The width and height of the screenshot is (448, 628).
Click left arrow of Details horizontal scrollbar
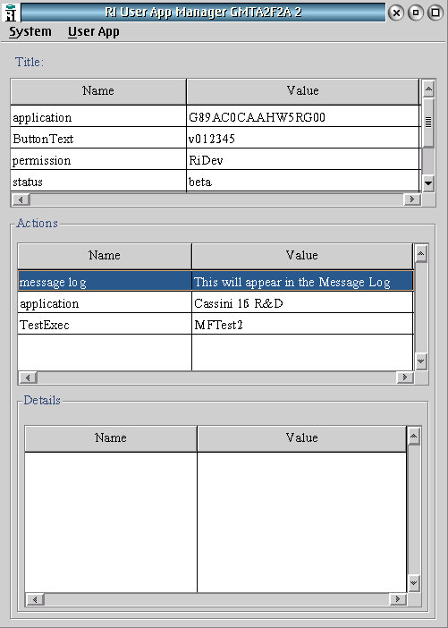(x=35, y=599)
